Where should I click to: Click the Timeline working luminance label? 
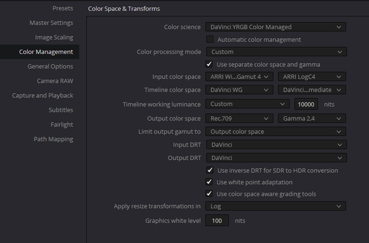click(162, 104)
